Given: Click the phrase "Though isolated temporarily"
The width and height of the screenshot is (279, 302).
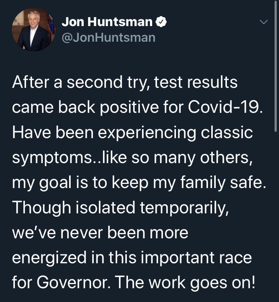Looking at the screenshot, I should pyautogui.click(x=119, y=207).
